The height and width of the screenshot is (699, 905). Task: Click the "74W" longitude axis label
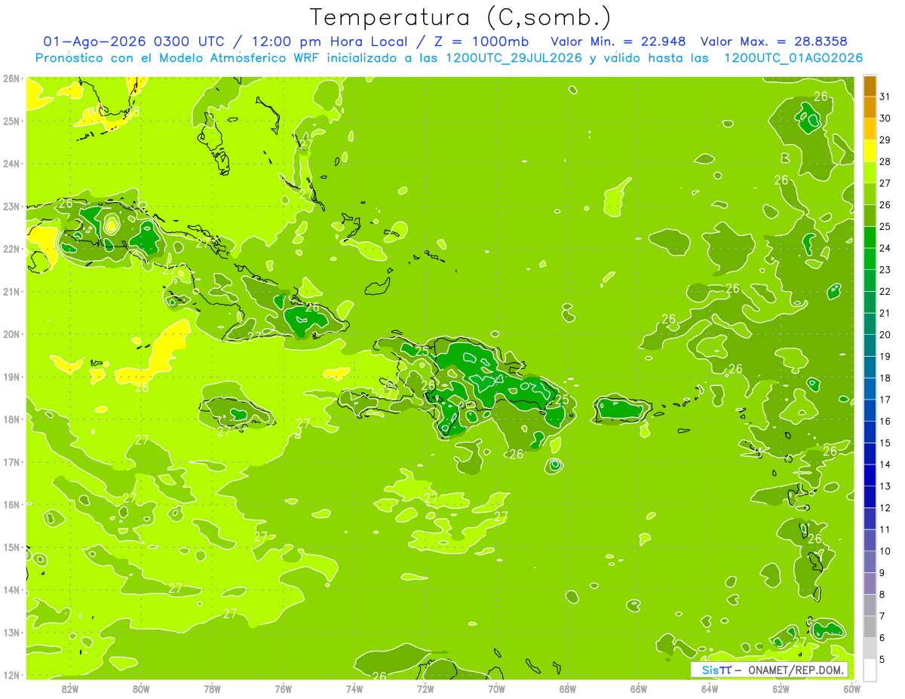coord(354,688)
